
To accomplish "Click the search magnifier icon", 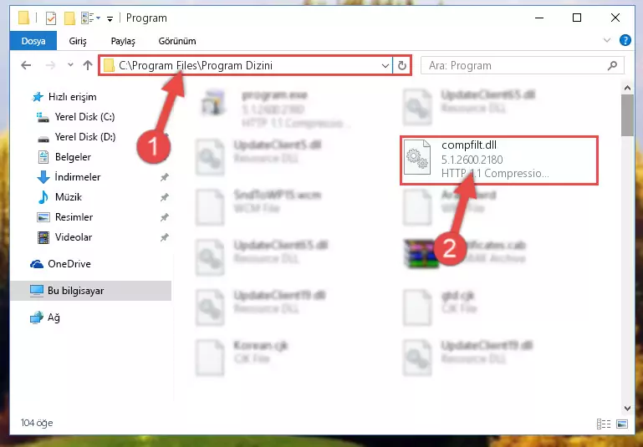I will pos(612,65).
